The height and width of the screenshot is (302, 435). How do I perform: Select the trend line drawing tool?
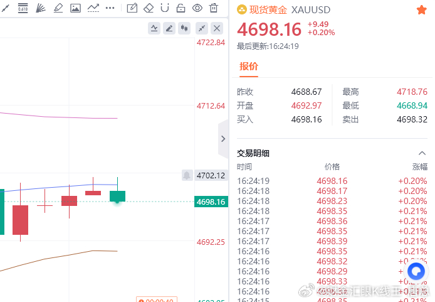point(5,8)
